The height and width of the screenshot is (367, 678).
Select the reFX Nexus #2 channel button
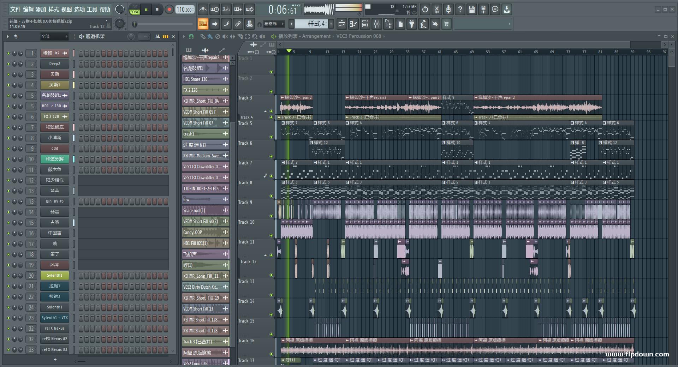coord(54,339)
